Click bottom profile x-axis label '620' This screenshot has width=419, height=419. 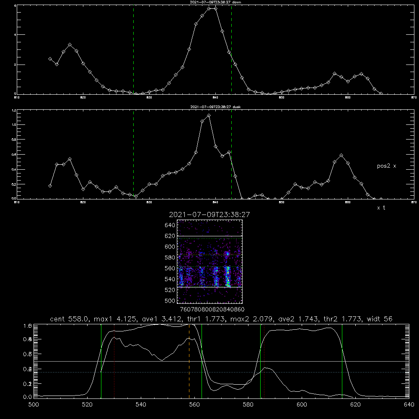(355, 405)
